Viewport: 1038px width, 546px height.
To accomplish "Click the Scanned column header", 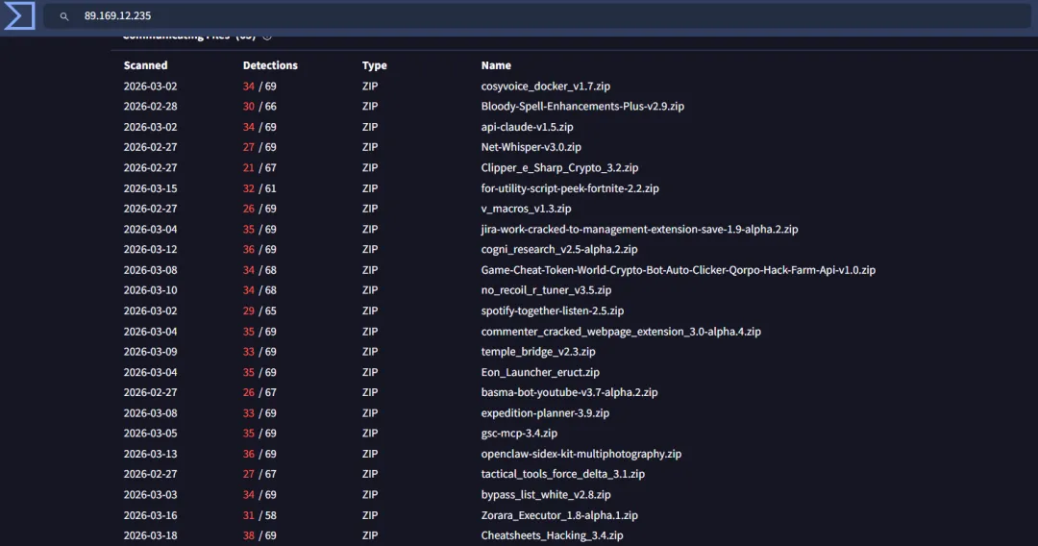I will (146, 65).
